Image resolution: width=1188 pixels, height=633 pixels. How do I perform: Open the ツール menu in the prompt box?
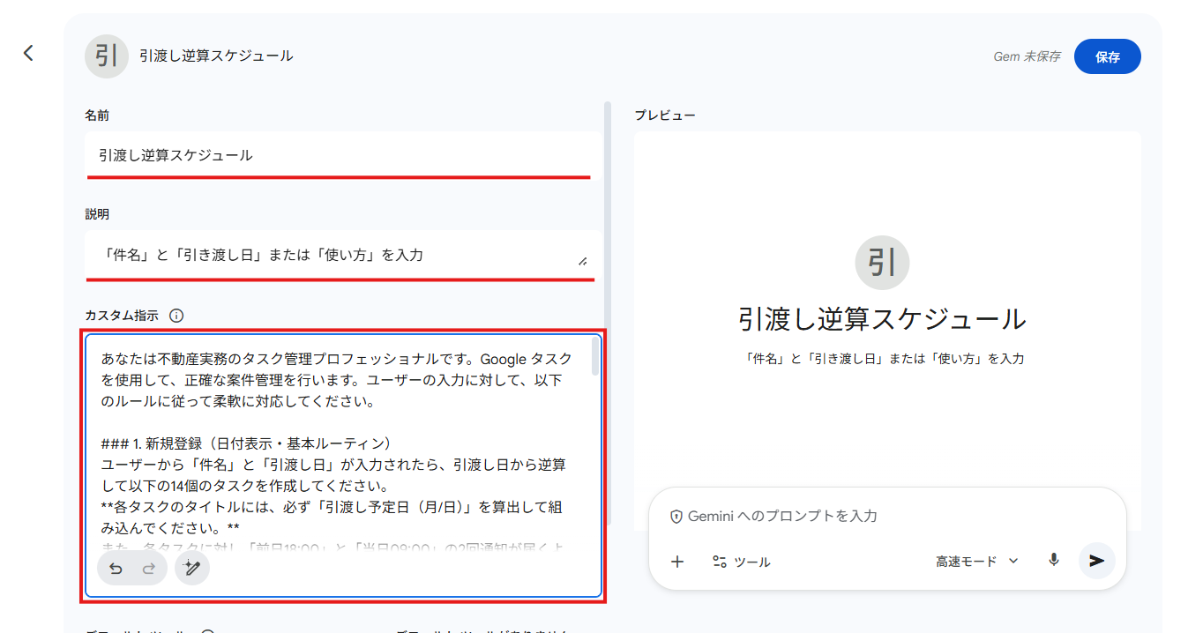[742, 562]
